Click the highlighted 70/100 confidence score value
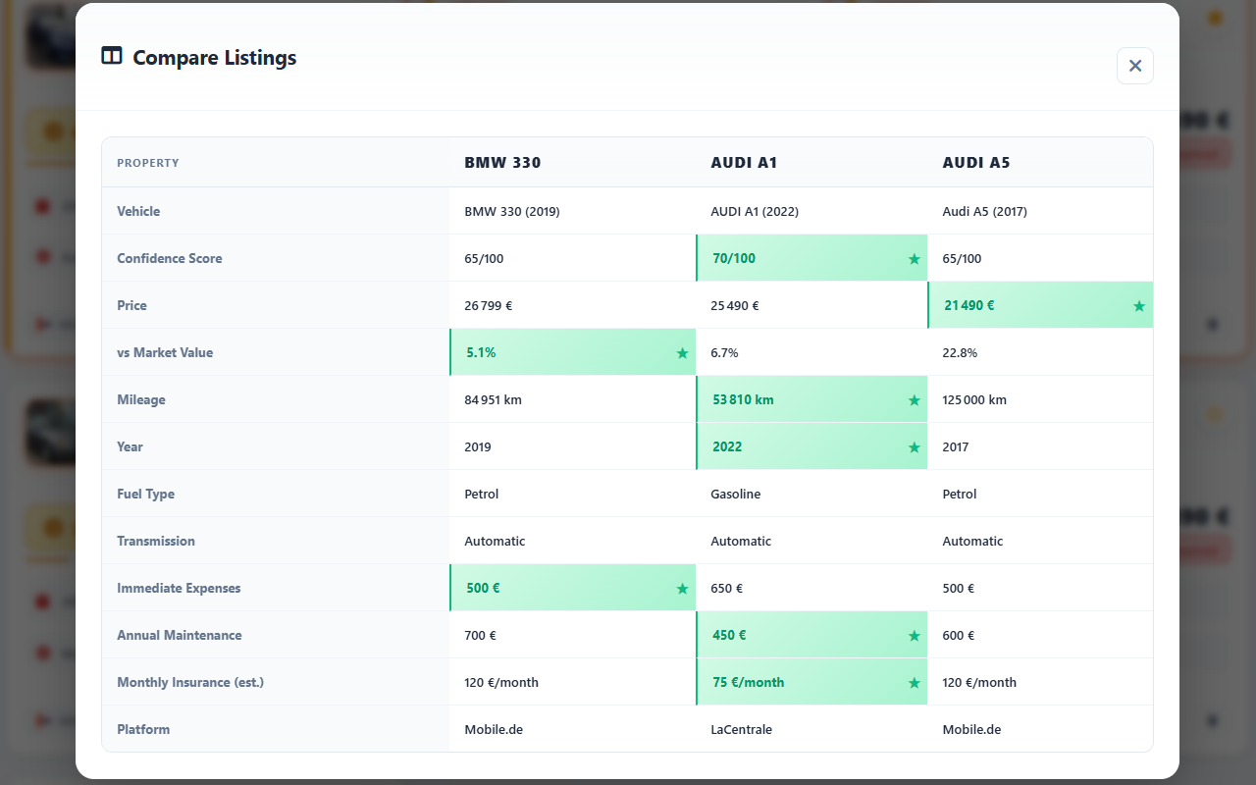 (x=734, y=258)
